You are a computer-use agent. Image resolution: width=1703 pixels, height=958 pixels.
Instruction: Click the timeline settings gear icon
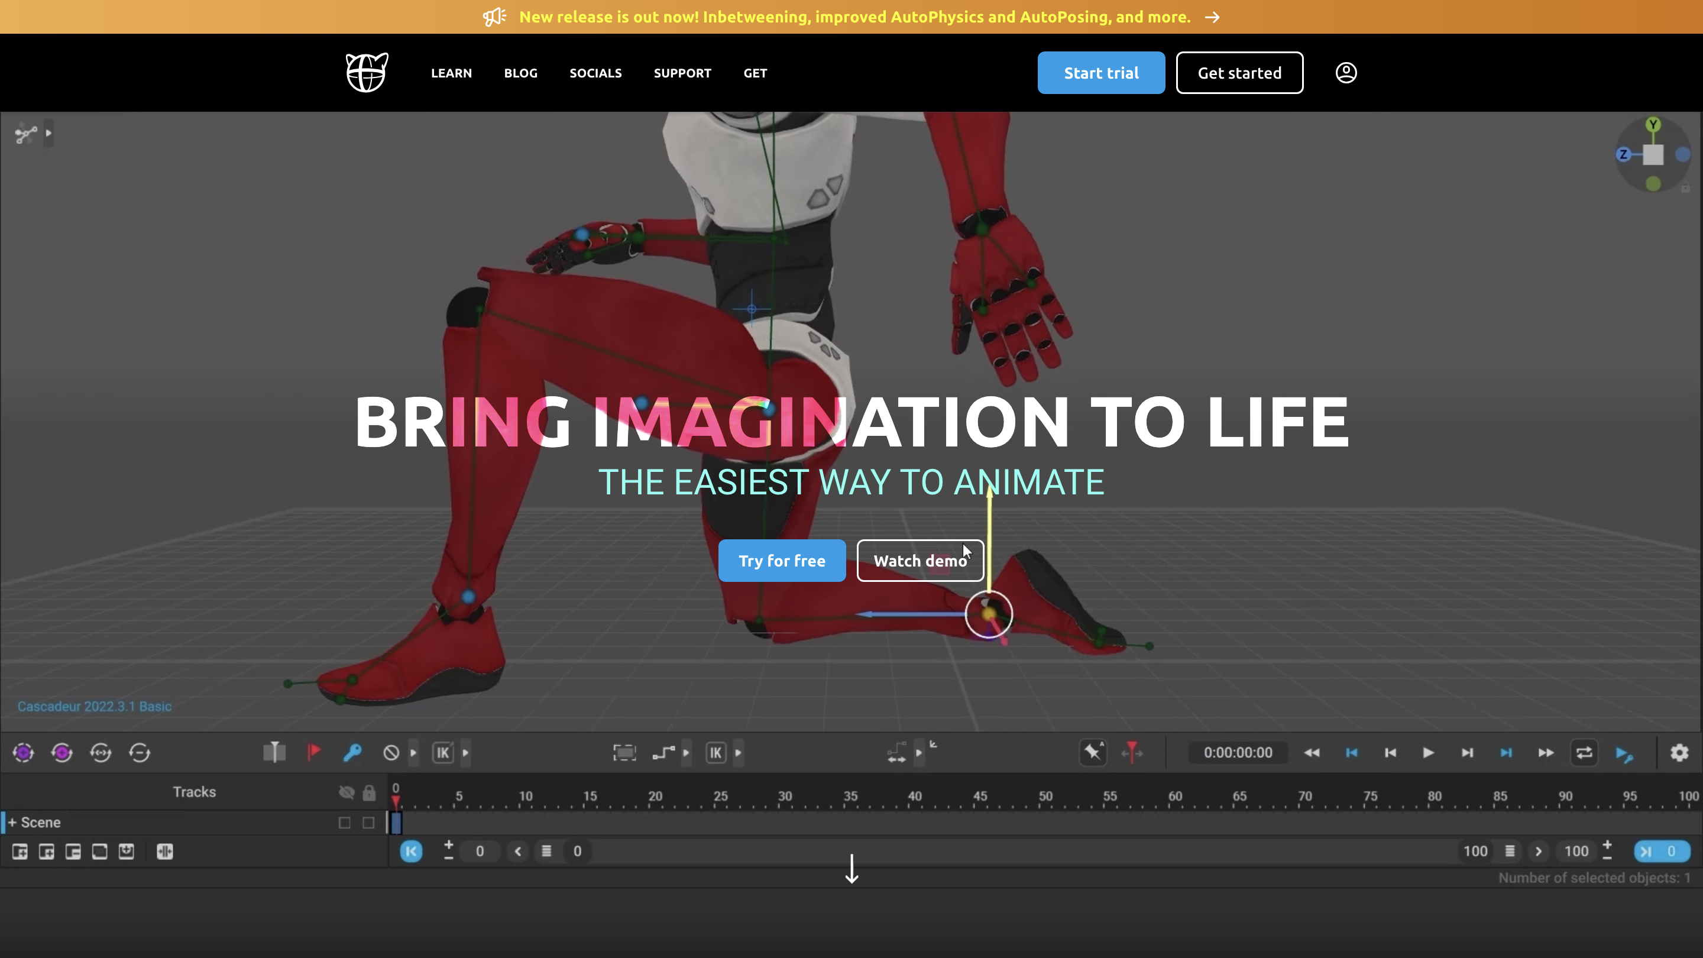[1679, 752]
